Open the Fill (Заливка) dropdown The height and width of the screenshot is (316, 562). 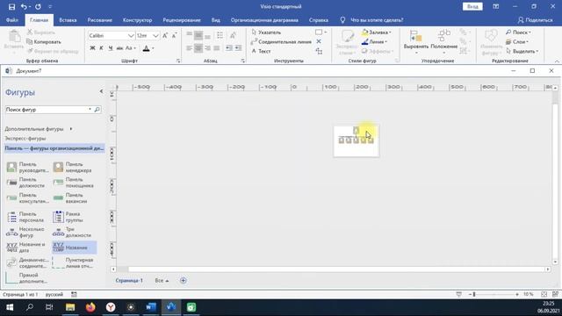377,32
